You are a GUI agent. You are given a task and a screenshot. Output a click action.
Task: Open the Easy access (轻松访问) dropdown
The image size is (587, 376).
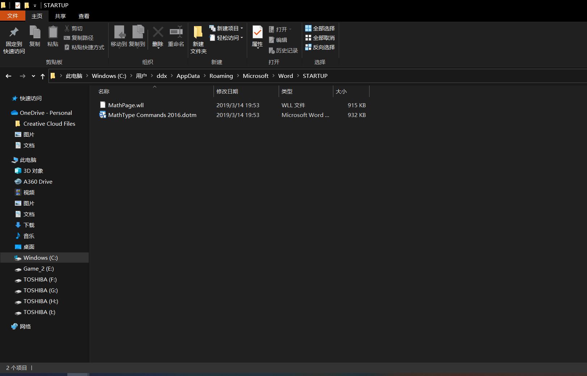coord(226,38)
